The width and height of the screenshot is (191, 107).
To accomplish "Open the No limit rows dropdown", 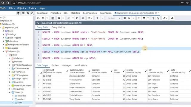I will click(x=114, y=18).
